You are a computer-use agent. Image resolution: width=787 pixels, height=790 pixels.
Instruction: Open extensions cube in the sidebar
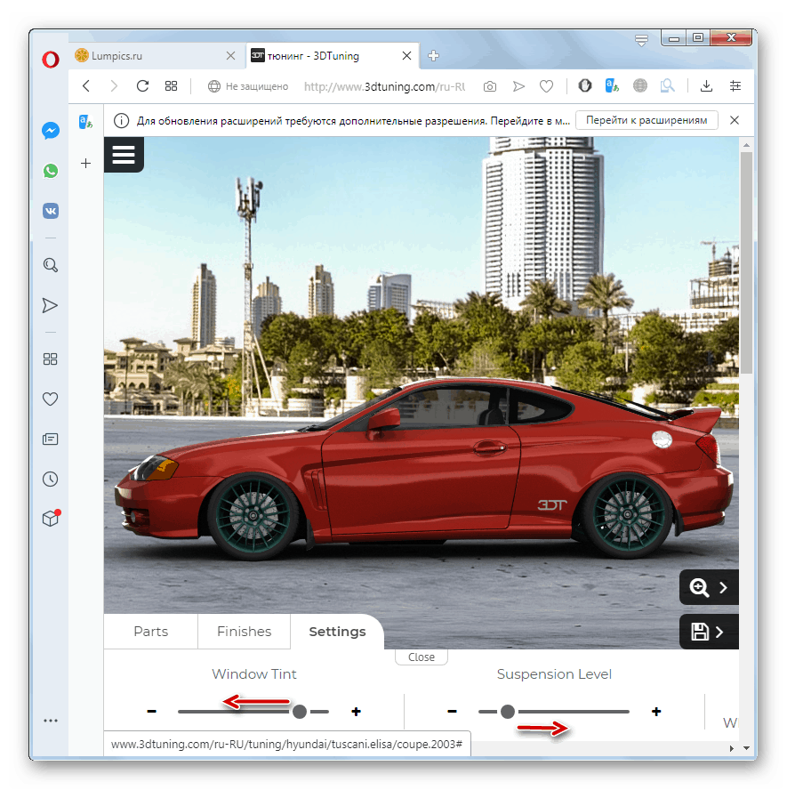51,518
